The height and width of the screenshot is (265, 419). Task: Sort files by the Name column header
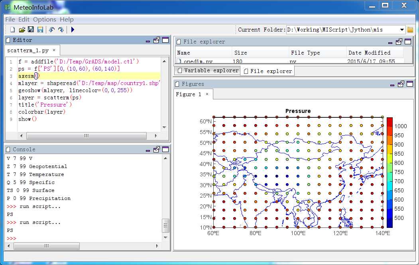coord(204,53)
